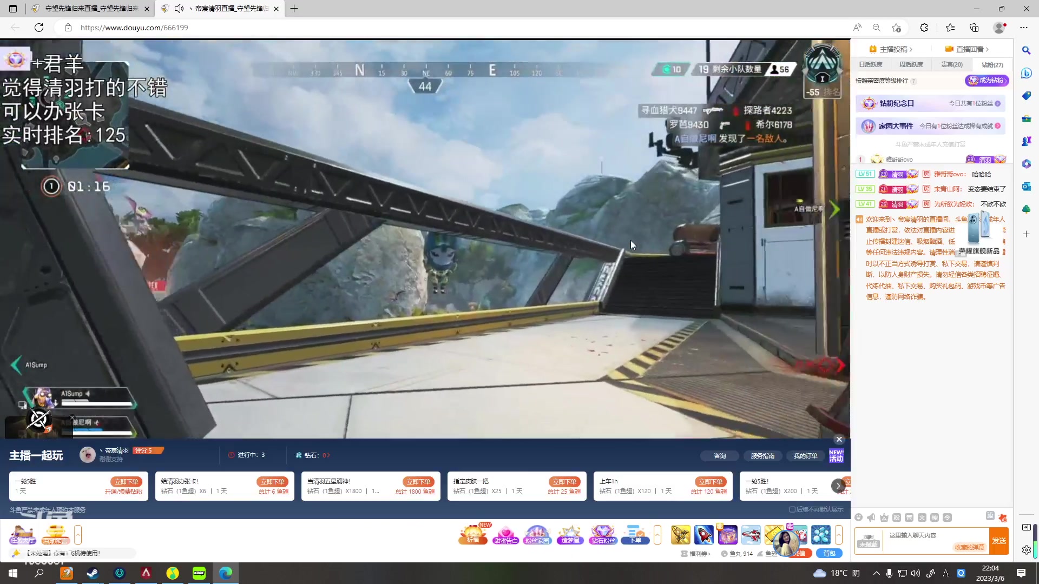Open the emoji picker in chat toolbar
1039x584 pixels.
(858, 517)
